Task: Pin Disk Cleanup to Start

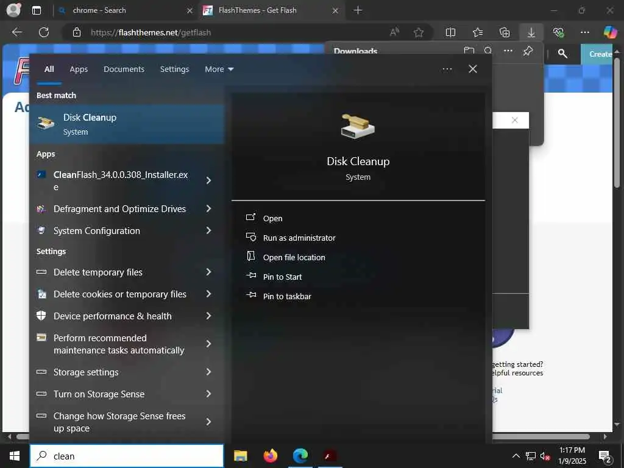Action: (274, 277)
